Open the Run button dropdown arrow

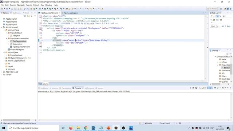pyautogui.click(x=47, y=9)
